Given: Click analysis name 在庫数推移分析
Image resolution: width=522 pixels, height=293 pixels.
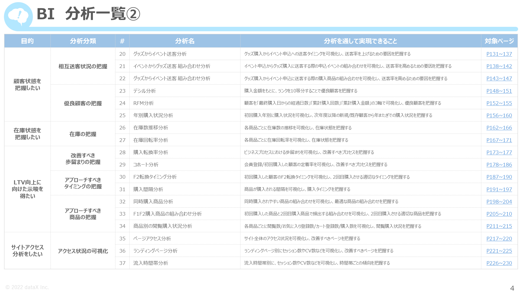Looking at the screenshot, I should point(151,128).
